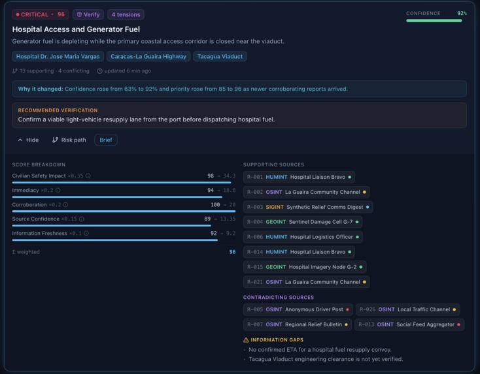Image resolution: width=480 pixels, height=374 pixels.
Task: Open source R-002 La Guaira Community Channel
Action: 307,192
